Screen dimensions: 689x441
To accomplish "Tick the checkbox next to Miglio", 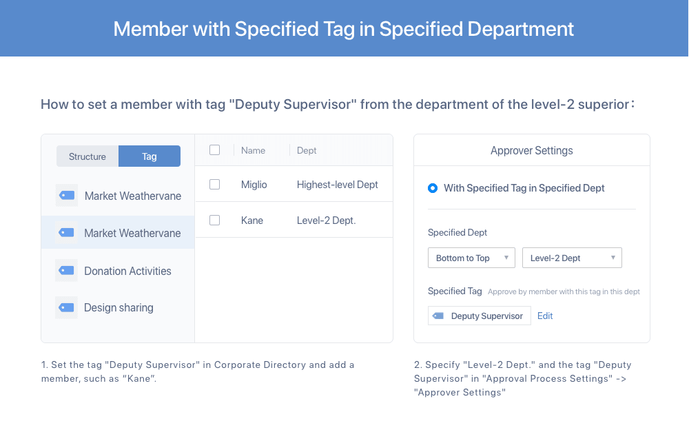I will pyautogui.click(x=214, y=185).
